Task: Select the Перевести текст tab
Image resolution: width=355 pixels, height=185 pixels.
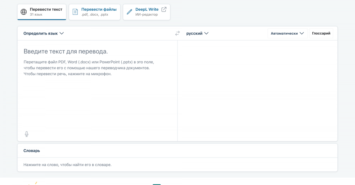Action: coord(41,12)
